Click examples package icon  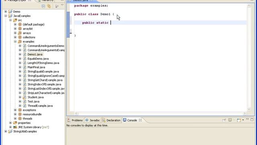coord(20,41)
